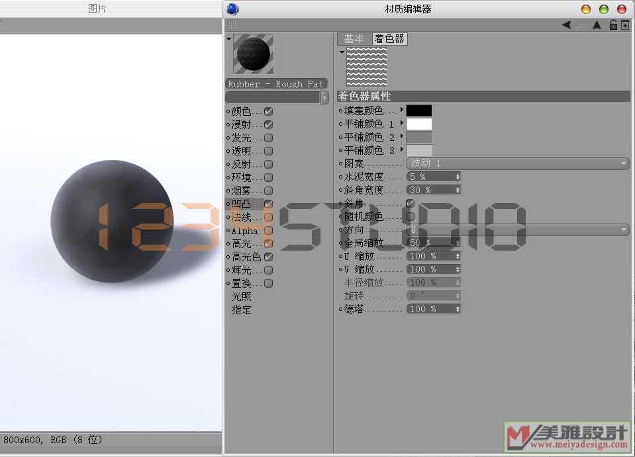The height and width of the screenshot is (457, 635).
Task: Click the small arrow button beside material name bar
Action: click(324, 97)
